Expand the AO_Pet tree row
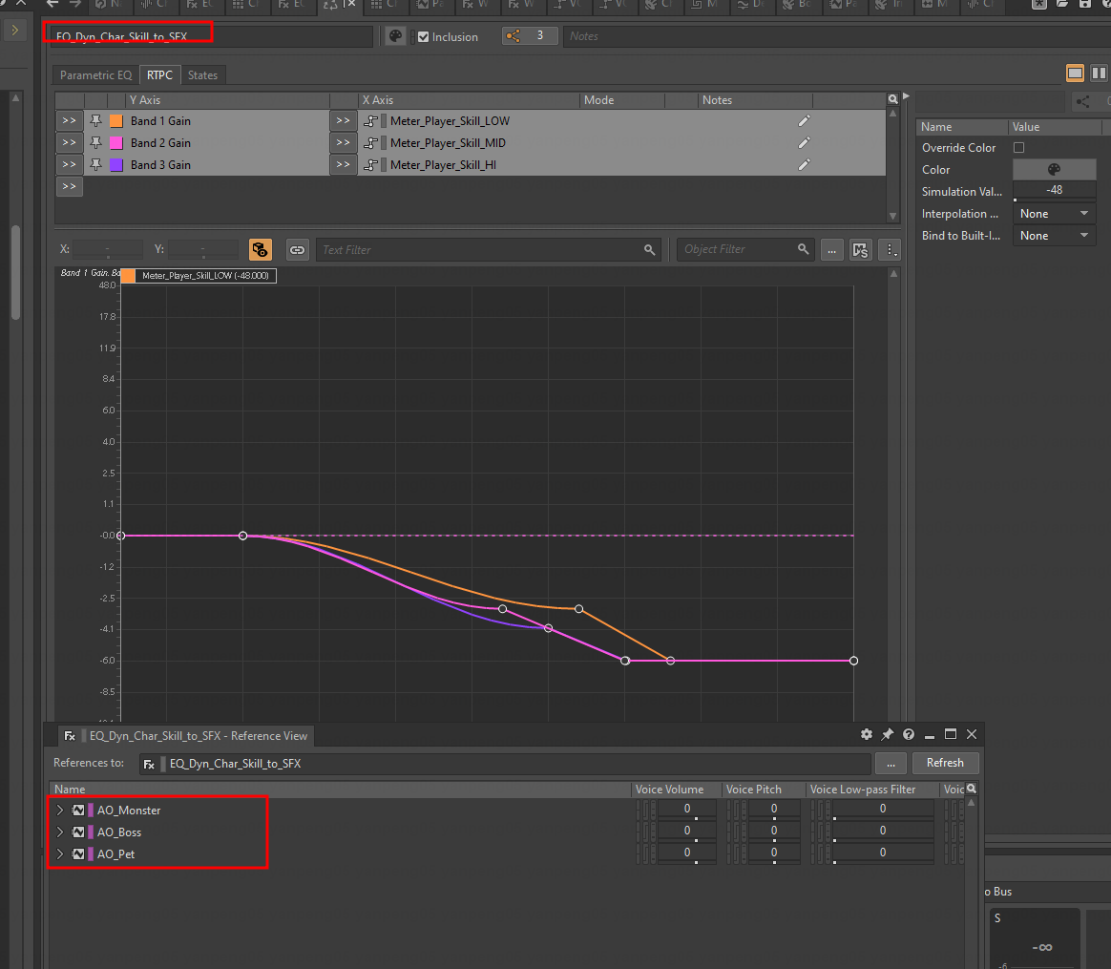The height and width of the screenshot is (969, 1111). point(60,854)
